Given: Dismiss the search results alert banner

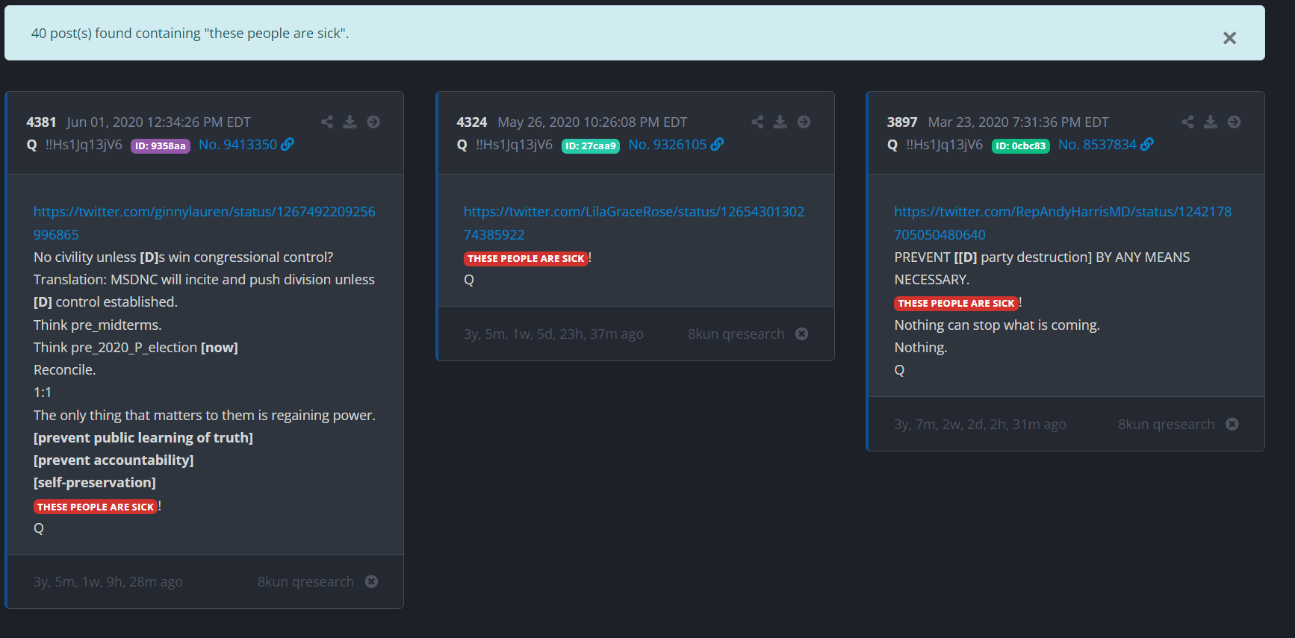Looking at the screenshot, I should [1229, 38].
